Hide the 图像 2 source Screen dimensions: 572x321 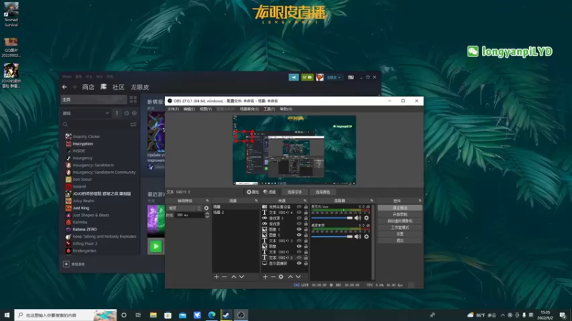tap(299, 235)
